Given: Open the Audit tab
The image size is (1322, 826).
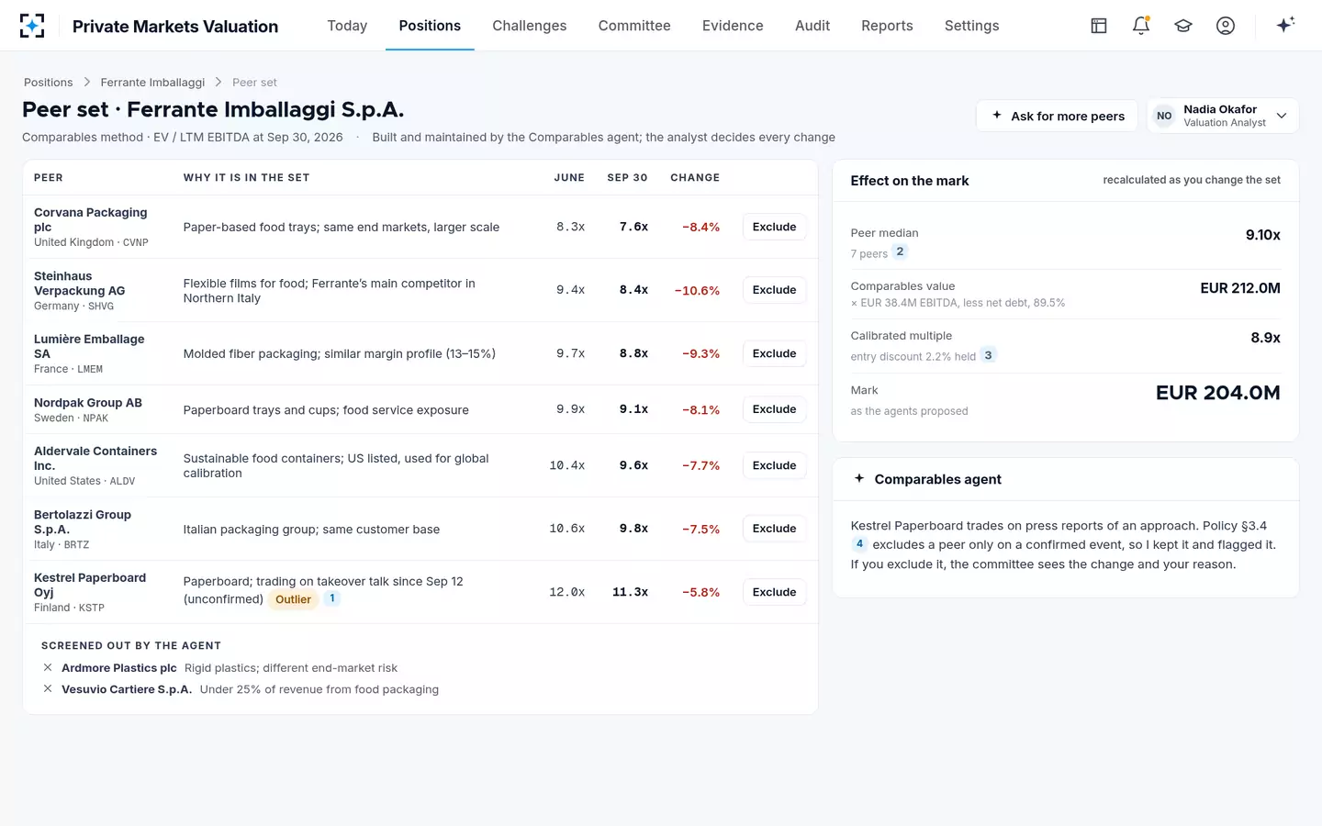Looking at the screenshot, I should [x=812, y=26].
